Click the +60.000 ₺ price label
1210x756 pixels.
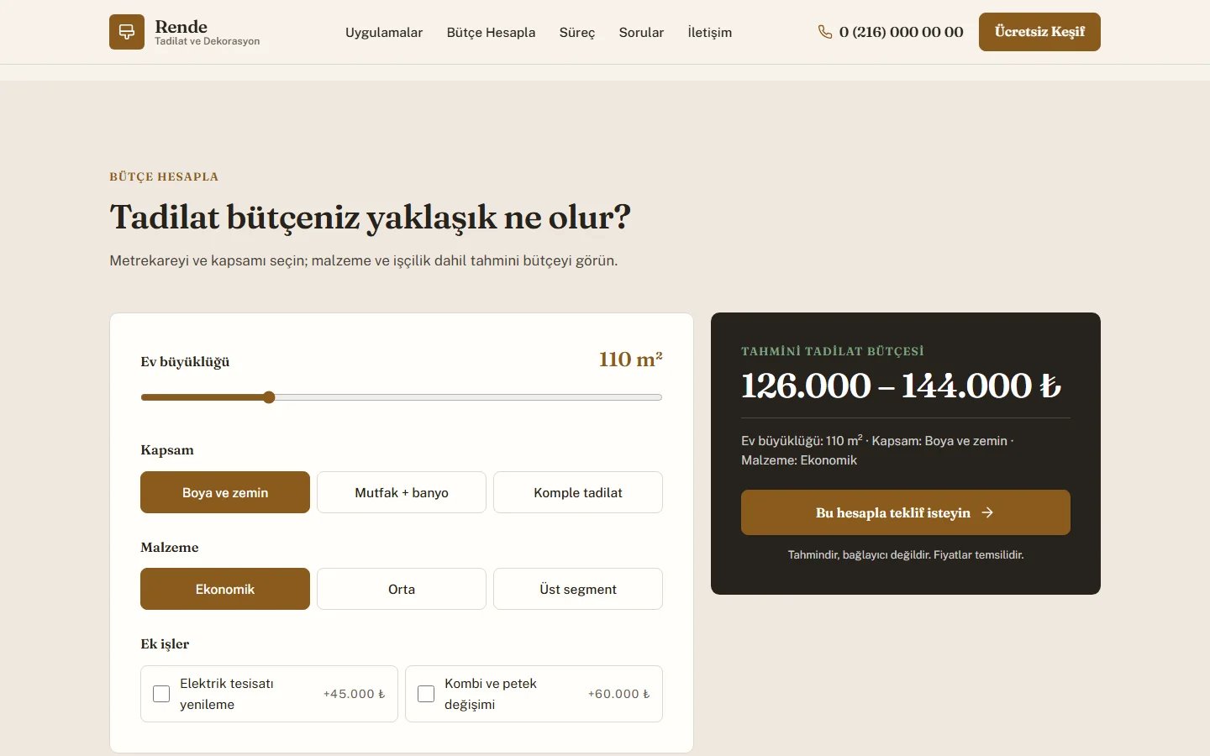618,694
